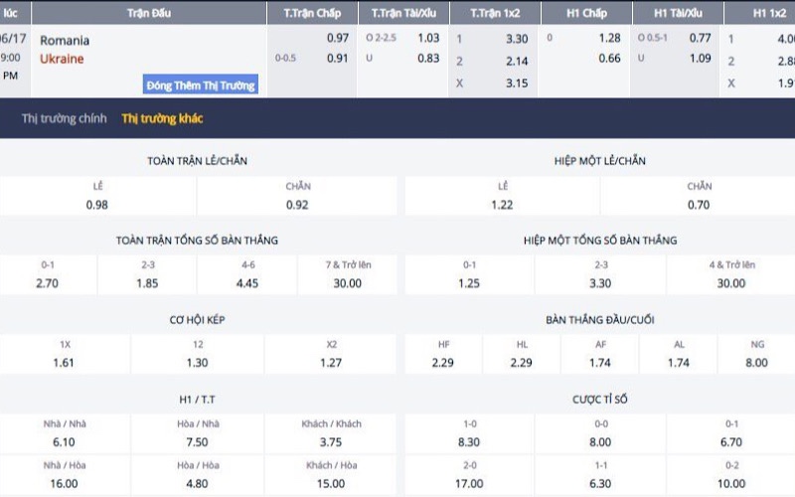The width and height of the screenshot is (795, 497).
Task: Click the Ukraine team name
Action: [62, 59]
